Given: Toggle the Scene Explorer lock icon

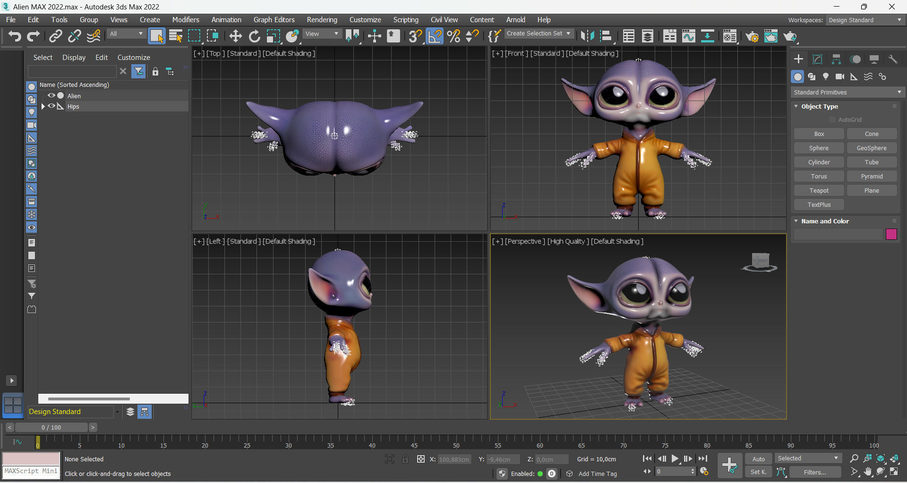Looking at the screenshot, I should click(x=155, y=71).
